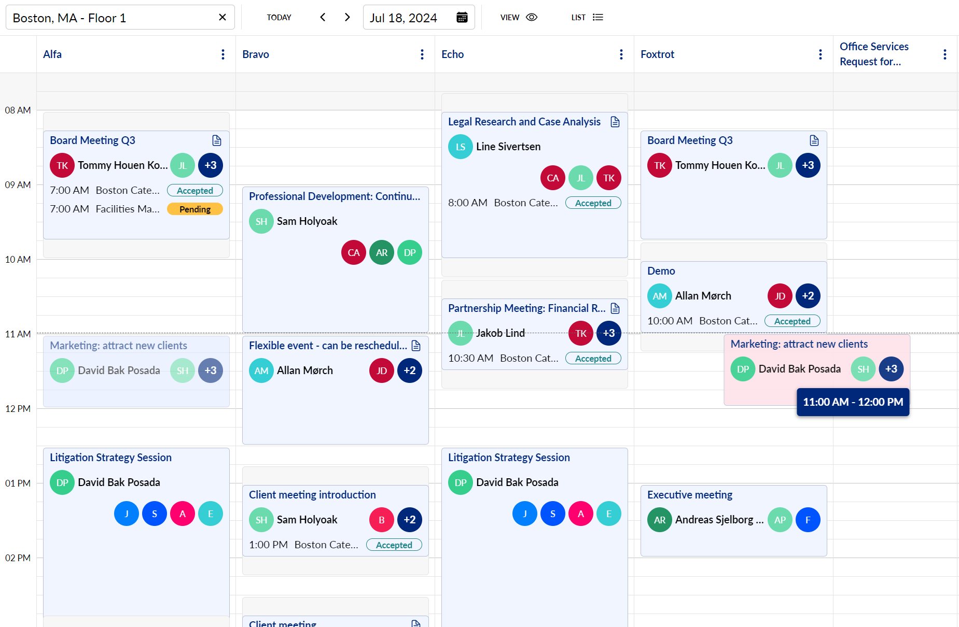Open Office Services Request options menu

tap(945, 54)
